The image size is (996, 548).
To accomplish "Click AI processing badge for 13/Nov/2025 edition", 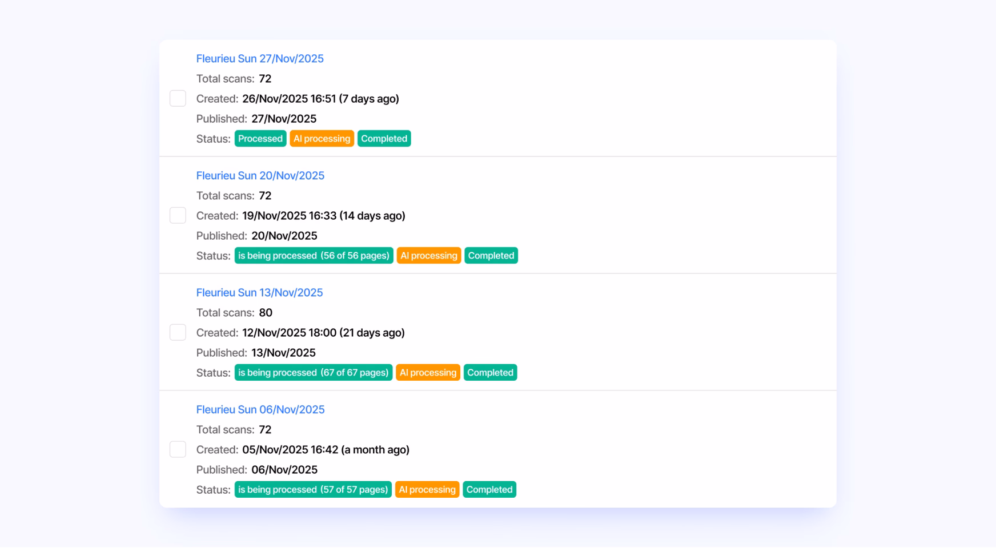I will click(x=428, y=373).
